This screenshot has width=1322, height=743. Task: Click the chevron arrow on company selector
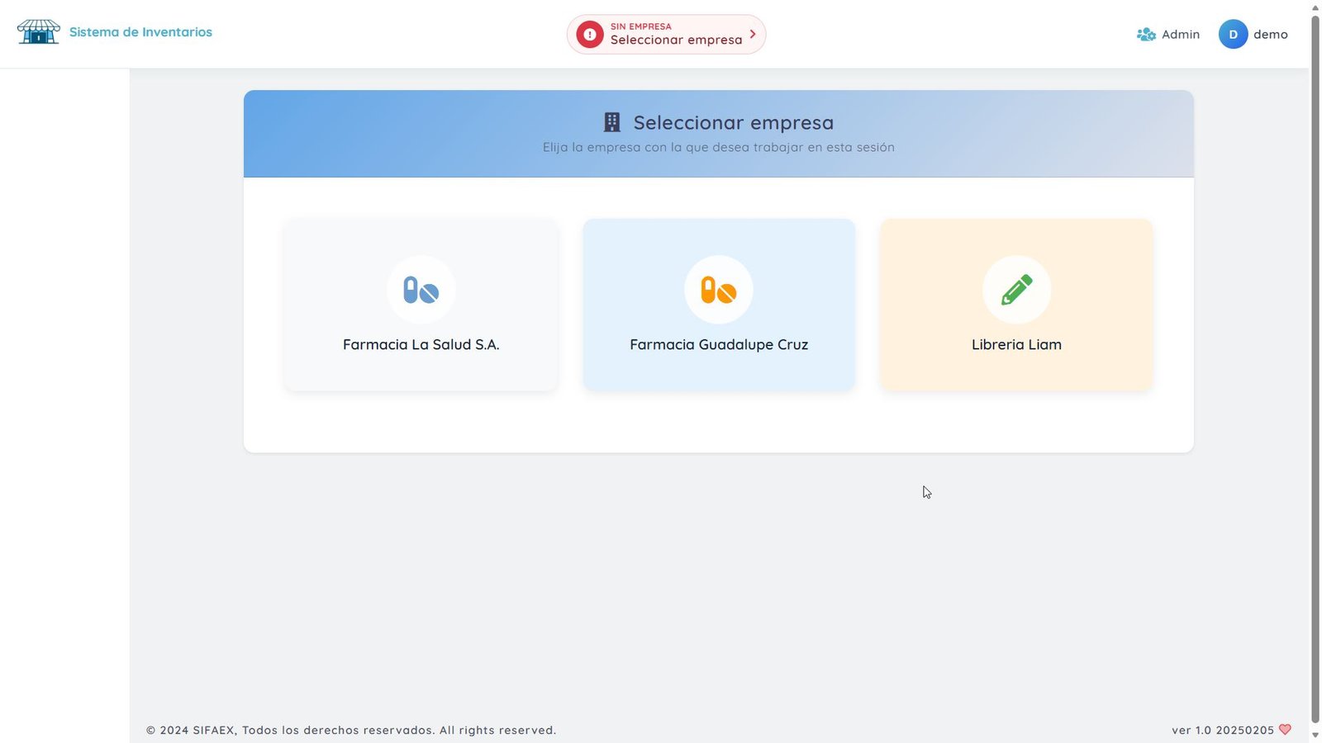(x=753, y=35)
